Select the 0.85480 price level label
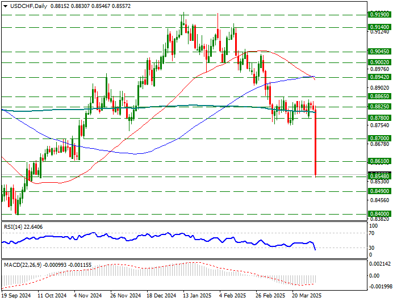This screenshot has width=393, height=302. [380, 177]
